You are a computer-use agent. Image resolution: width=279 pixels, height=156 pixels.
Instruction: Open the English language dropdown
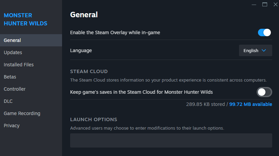255,51
